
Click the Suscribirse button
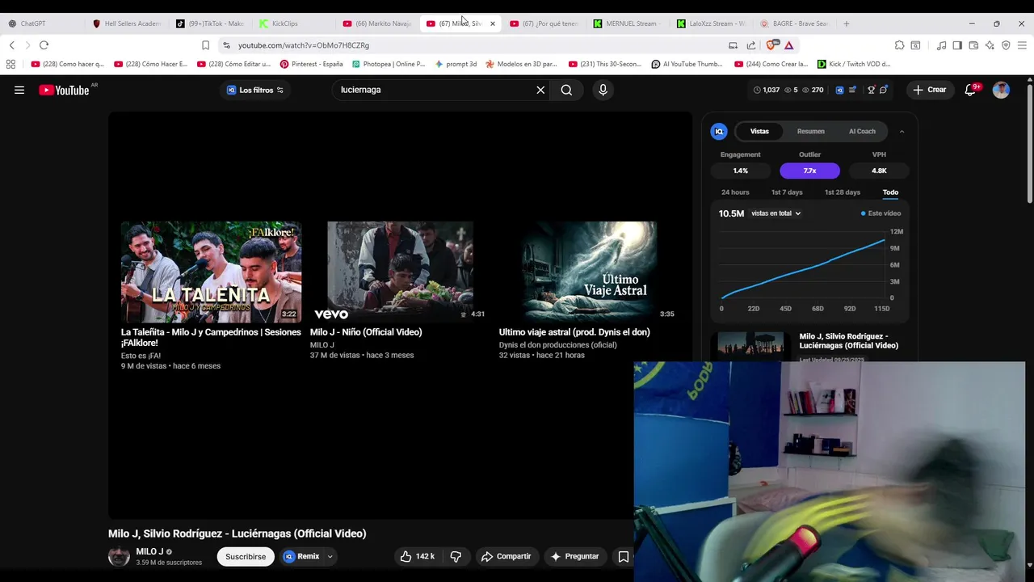[x=246, y=556]
